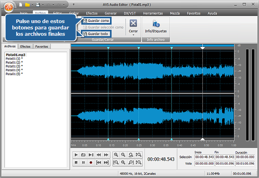Zoom out horizontally with minus magnifier
259x178 pixels.
point(123,155)
